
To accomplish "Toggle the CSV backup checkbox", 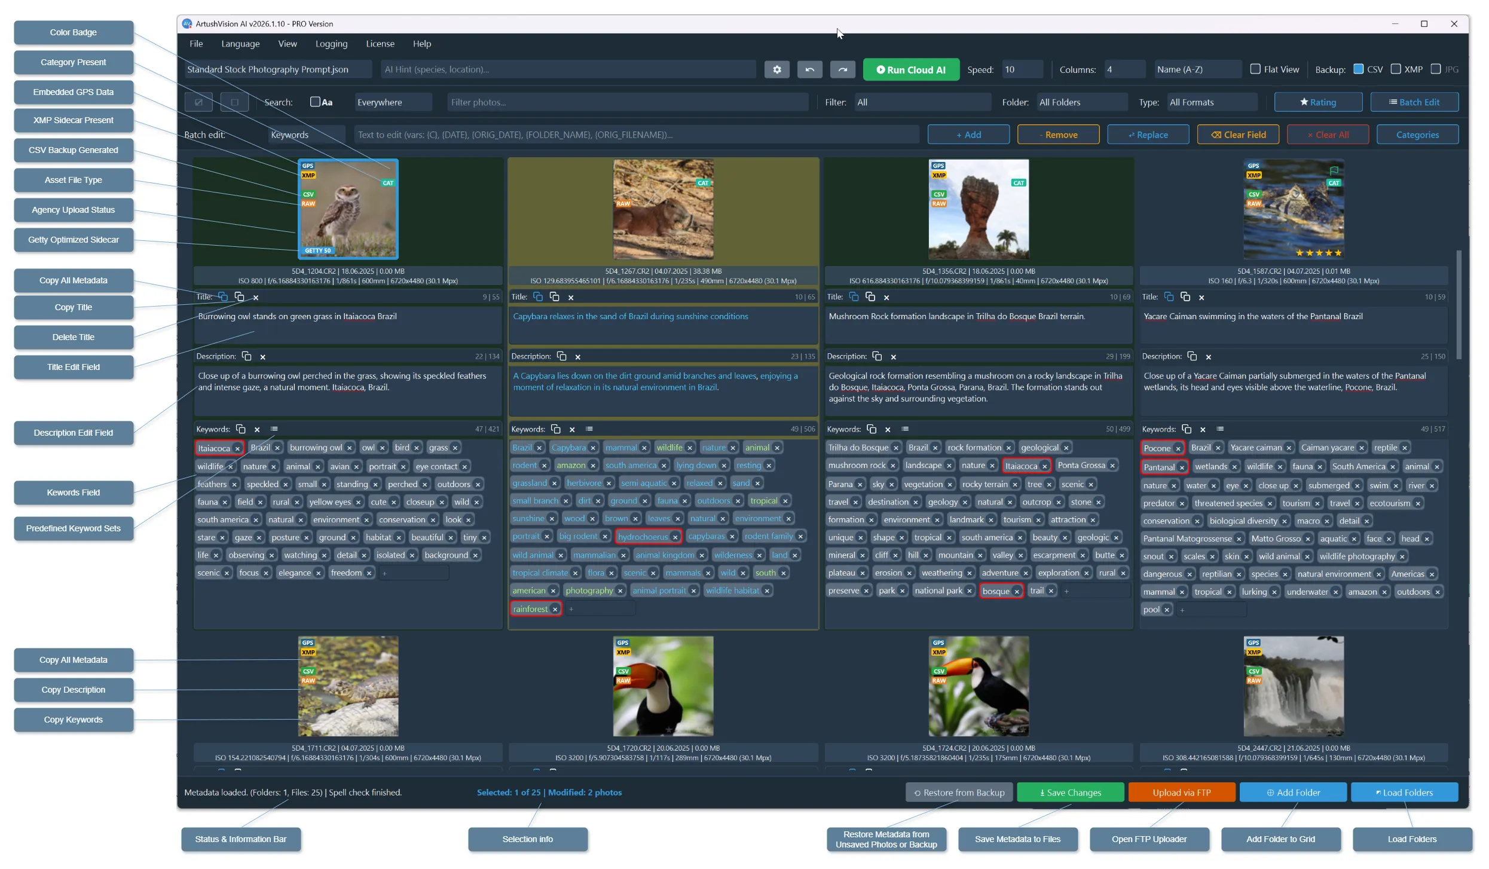I will tap(1358, 69).
